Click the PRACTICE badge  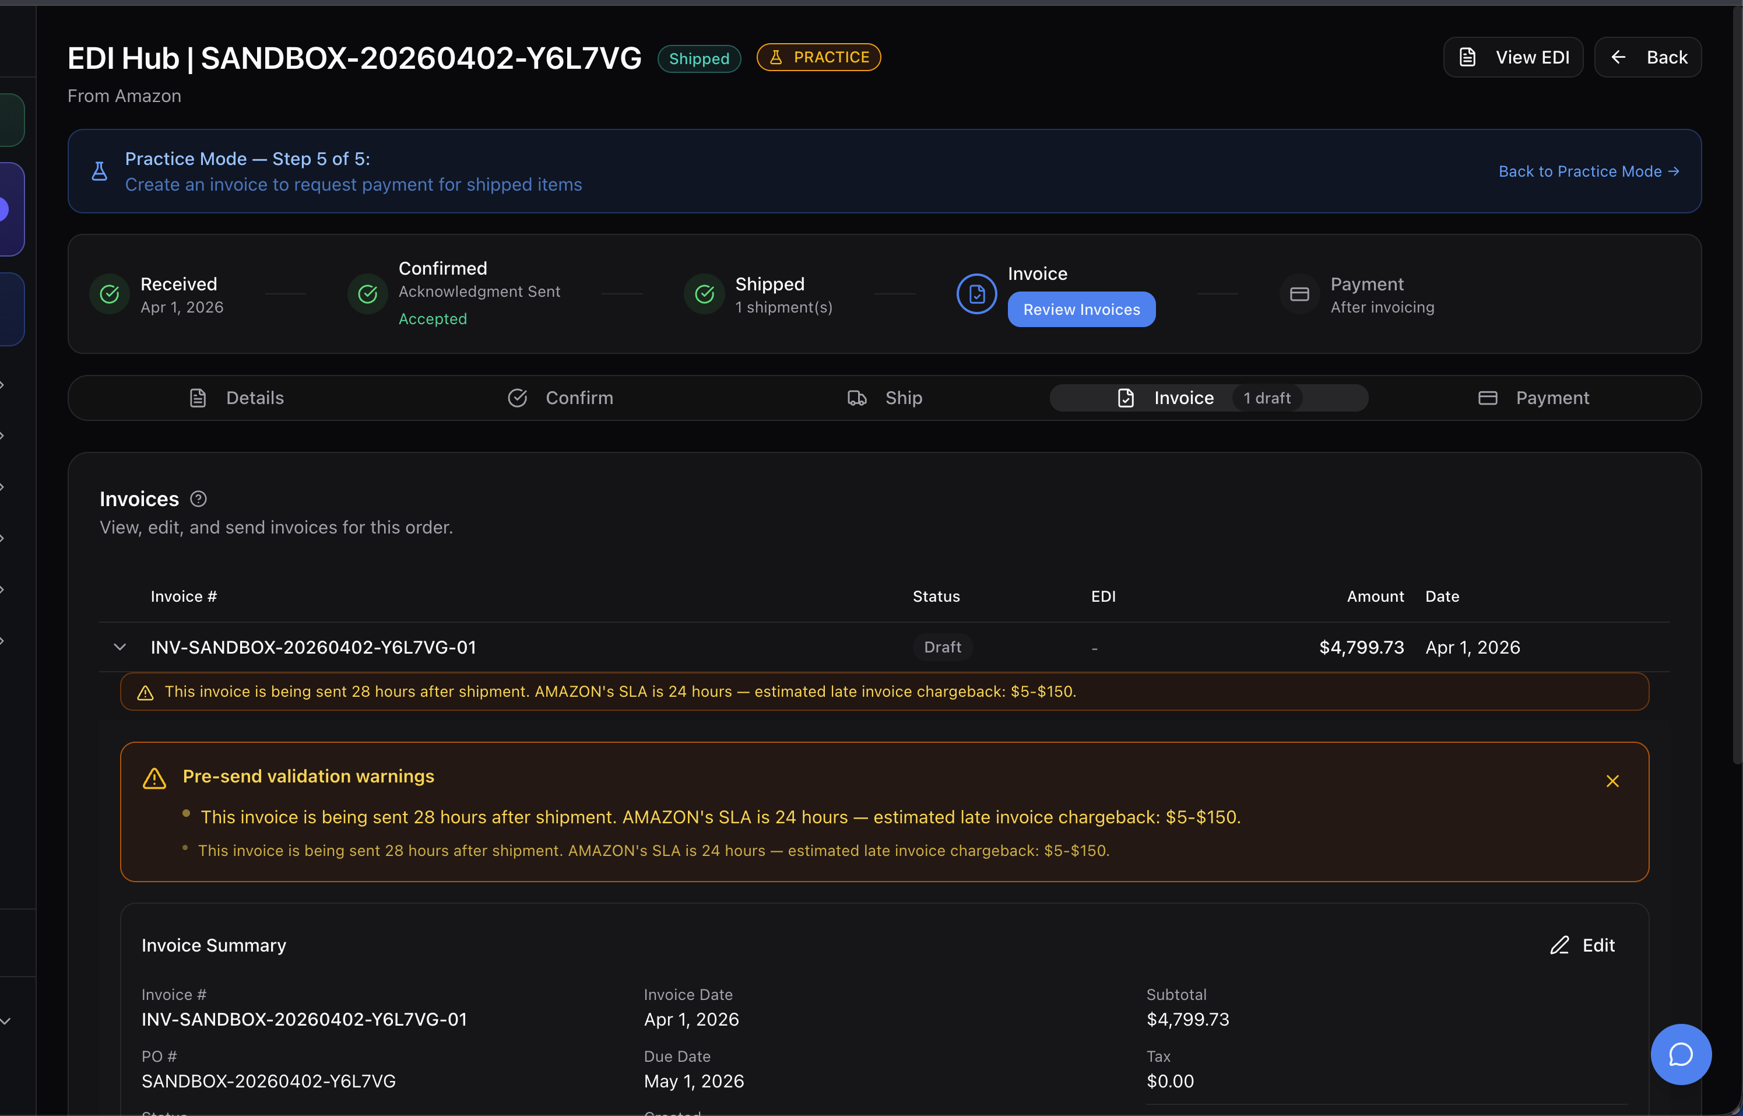(818, 57)
